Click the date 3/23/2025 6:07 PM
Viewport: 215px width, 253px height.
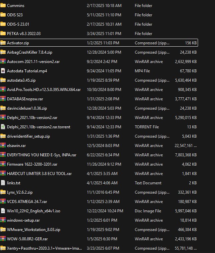point(103,248)
